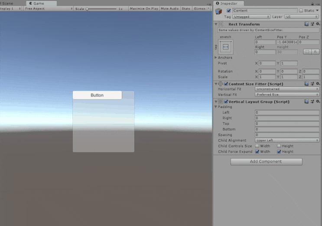This screenshot has width=322, height=226.
Task: Click the Rotation Z field
Action: point(311,71)
